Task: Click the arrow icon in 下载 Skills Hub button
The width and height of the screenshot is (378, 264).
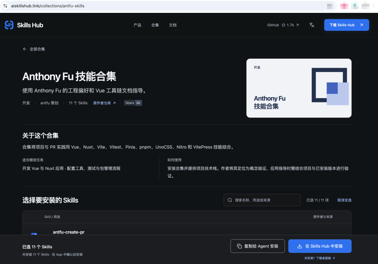Action: 361,25
